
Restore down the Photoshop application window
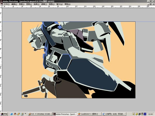coord(151,1)
